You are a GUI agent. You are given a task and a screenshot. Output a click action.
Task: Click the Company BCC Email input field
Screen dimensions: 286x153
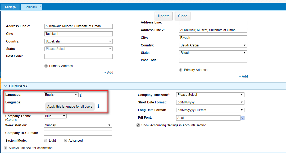point(78,133)
